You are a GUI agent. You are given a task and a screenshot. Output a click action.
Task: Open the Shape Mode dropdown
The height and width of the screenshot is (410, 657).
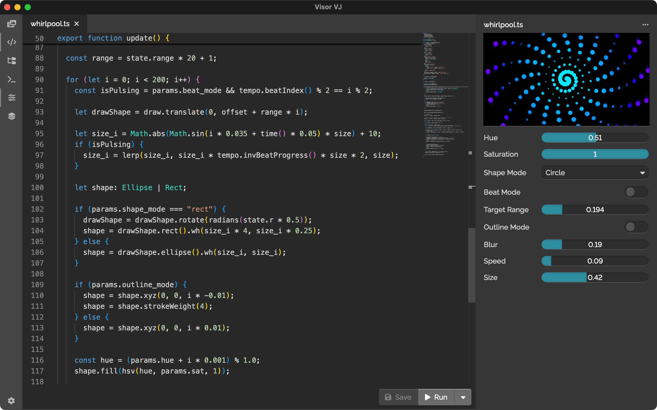pos(595,173)
